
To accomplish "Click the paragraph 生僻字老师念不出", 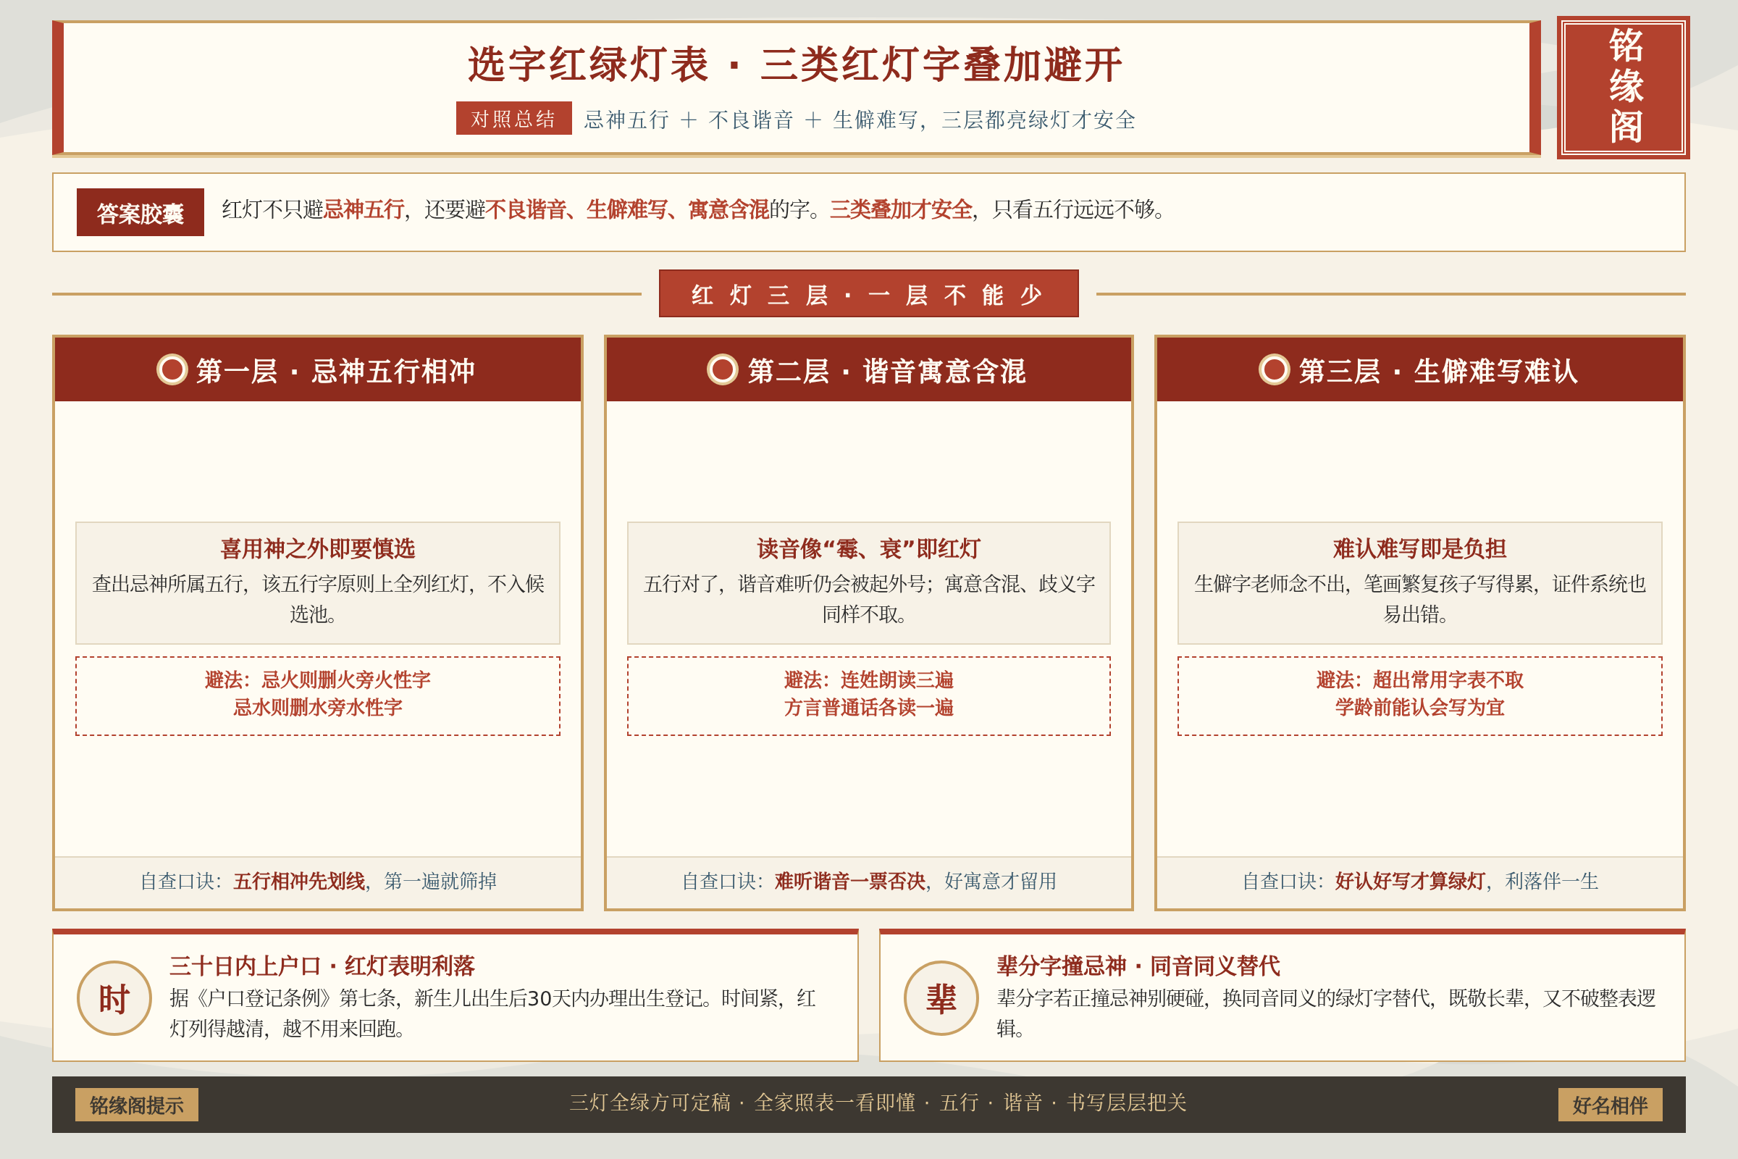I will (1419, 599).
